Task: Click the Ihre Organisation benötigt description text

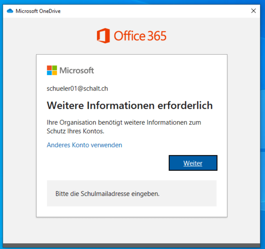Action: (124, 127)
